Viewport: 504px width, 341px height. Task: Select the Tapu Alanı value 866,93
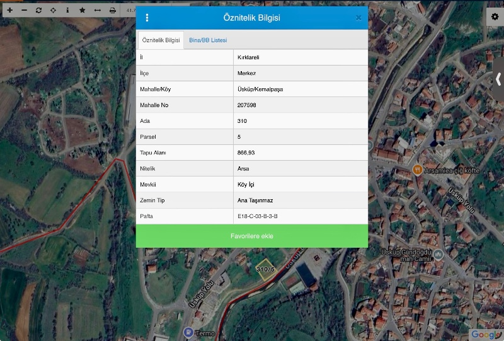pos(301,153)
